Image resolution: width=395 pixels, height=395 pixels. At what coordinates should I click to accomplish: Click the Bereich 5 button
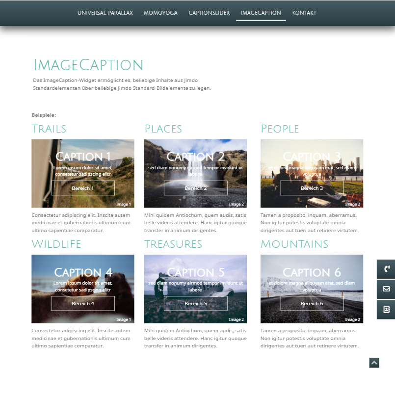click(x=195, y=303)
